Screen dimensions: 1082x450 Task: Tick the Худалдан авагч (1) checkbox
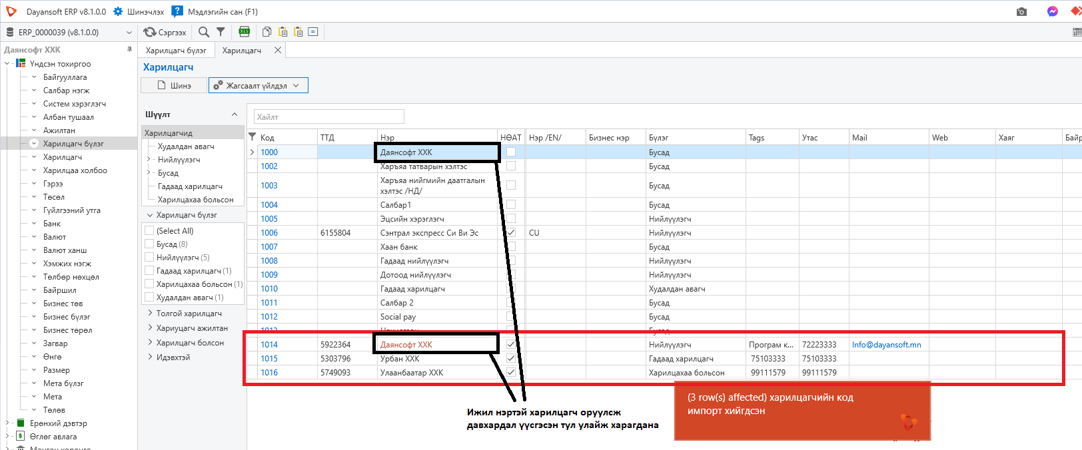tap(149, 298)
